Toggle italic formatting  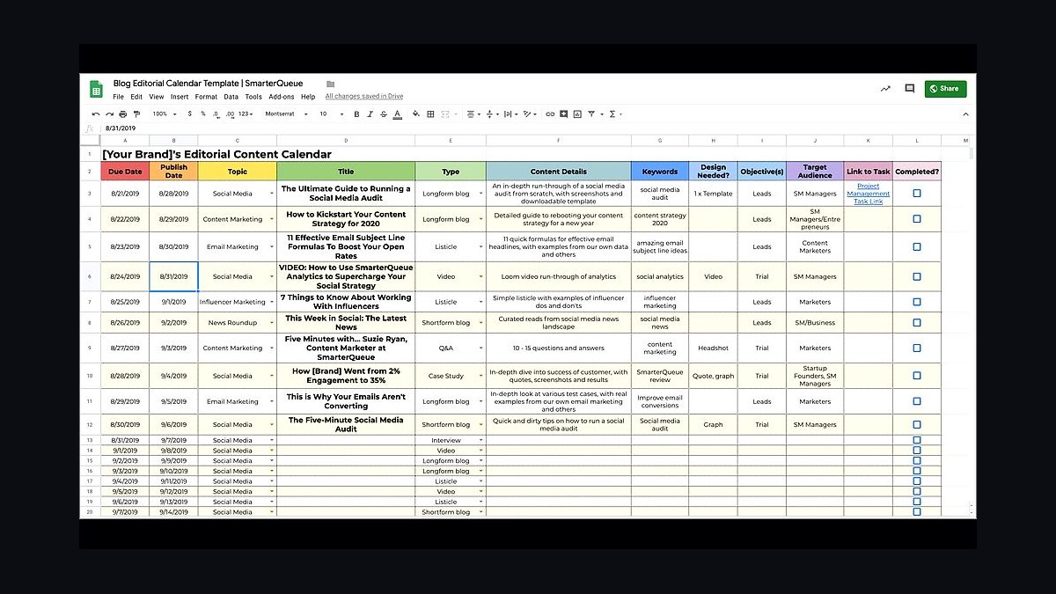pyautogui.click(x=370, y=114)
